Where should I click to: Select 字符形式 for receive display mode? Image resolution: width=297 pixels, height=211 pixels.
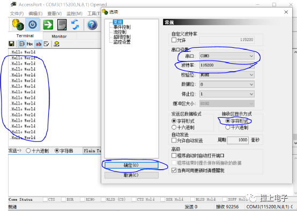click(x=228, y=120)
